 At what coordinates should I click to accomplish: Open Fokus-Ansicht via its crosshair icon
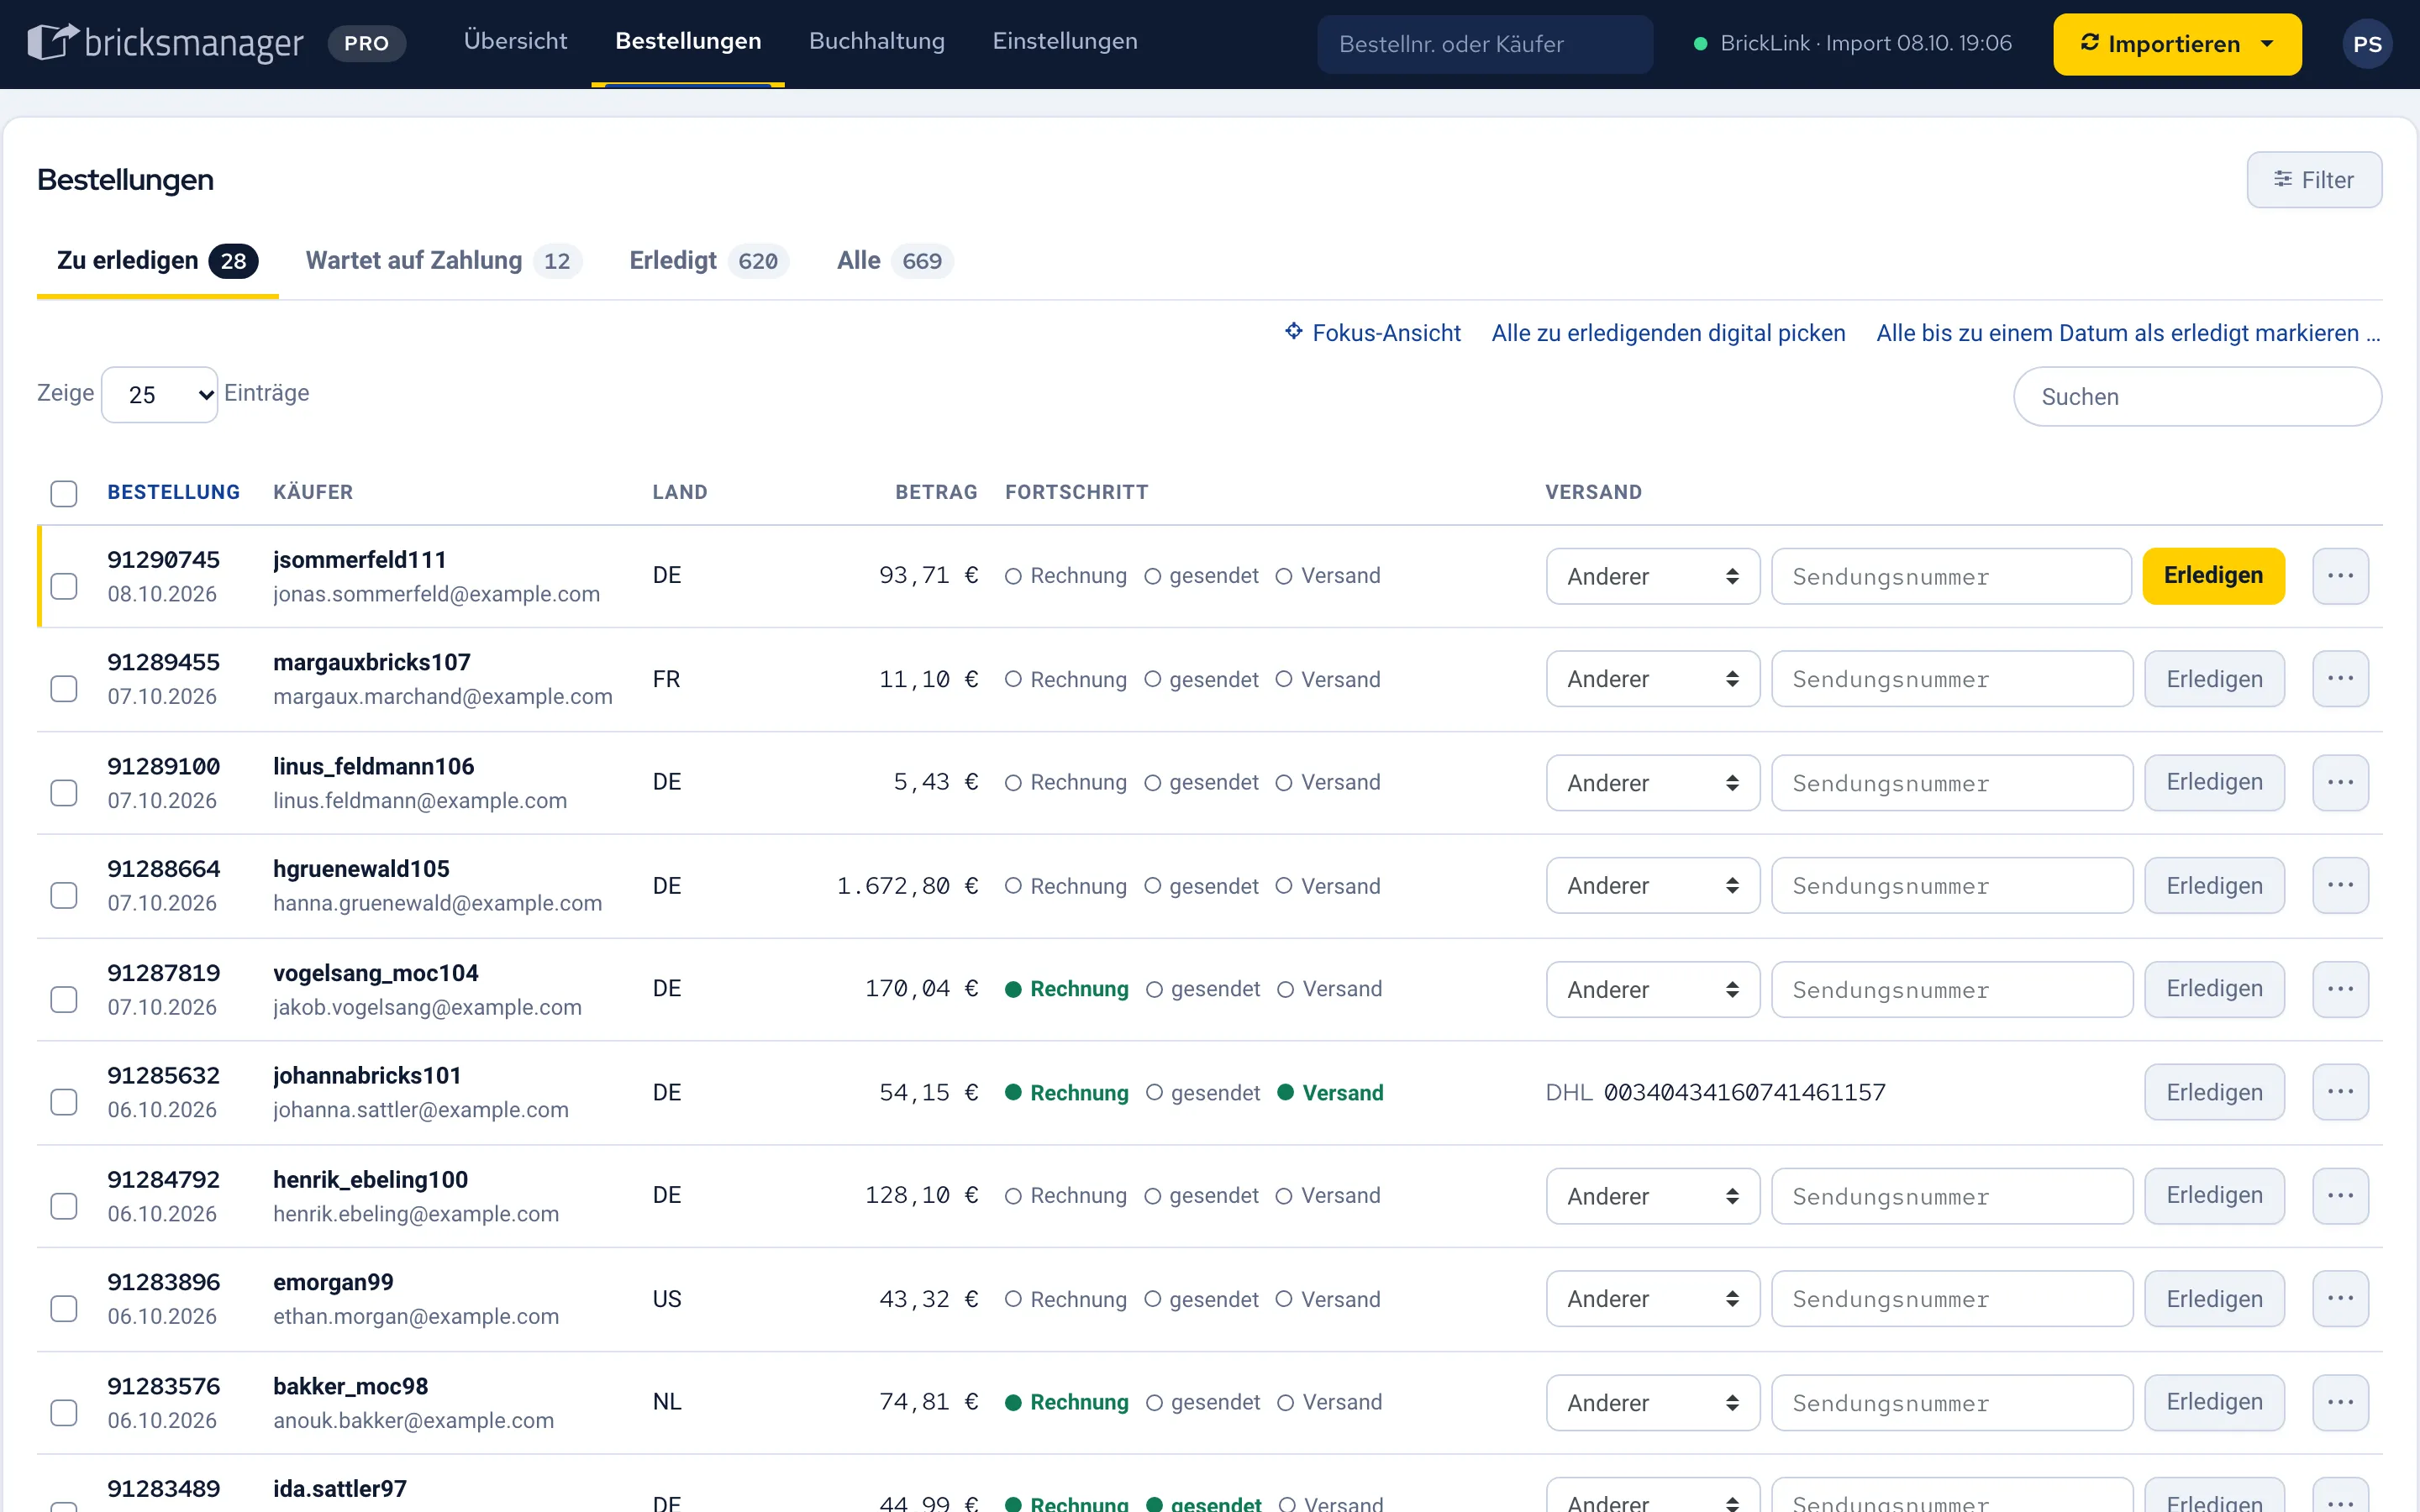(x=1294, y=332)
